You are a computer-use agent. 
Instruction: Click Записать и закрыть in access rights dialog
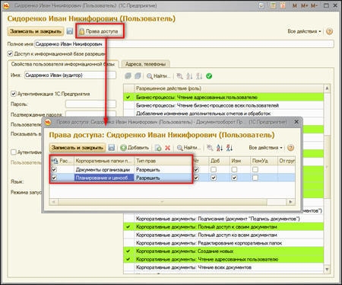78,148
